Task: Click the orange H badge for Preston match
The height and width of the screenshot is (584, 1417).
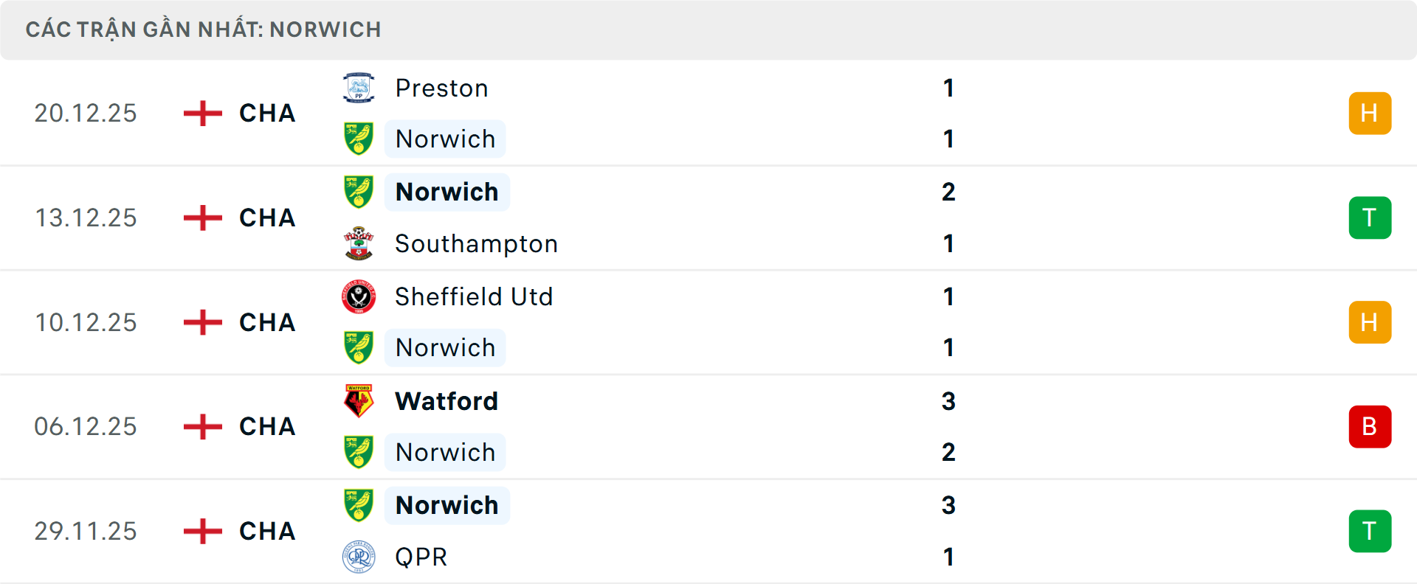Action: pos(1370,114)
